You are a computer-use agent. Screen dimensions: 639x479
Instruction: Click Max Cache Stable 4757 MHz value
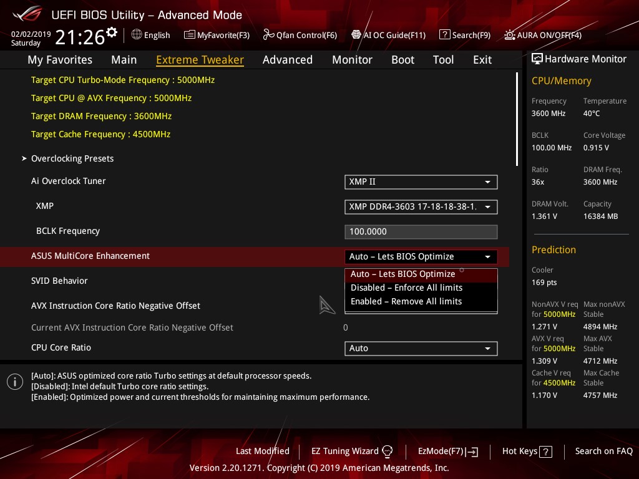pos(600,395)
